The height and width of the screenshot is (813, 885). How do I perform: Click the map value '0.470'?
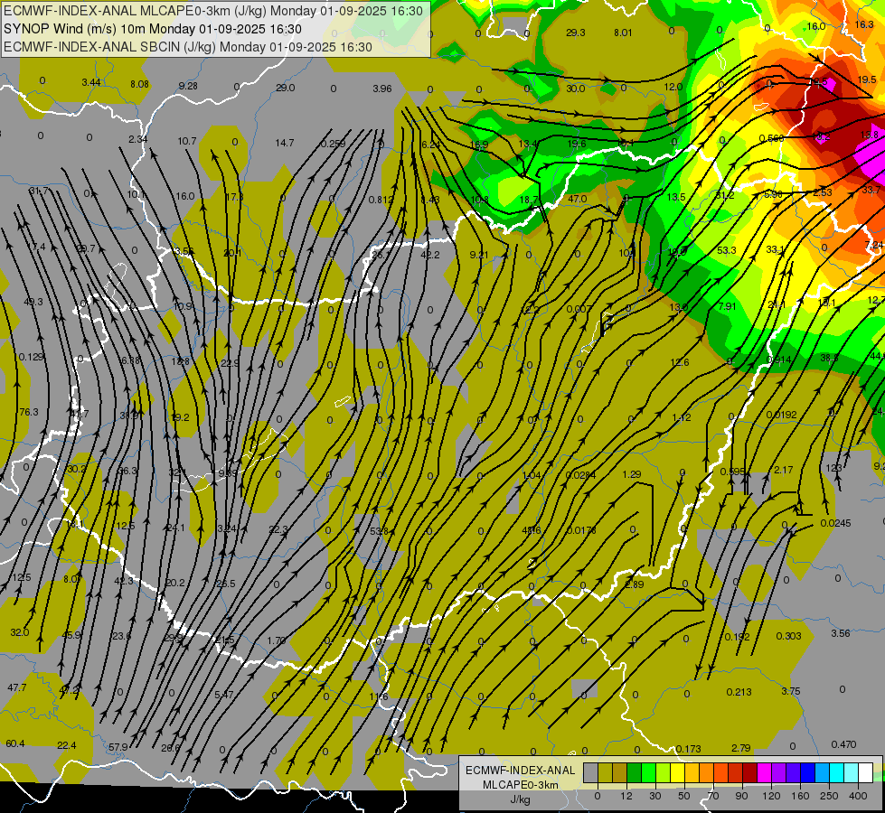click(843, 744)
